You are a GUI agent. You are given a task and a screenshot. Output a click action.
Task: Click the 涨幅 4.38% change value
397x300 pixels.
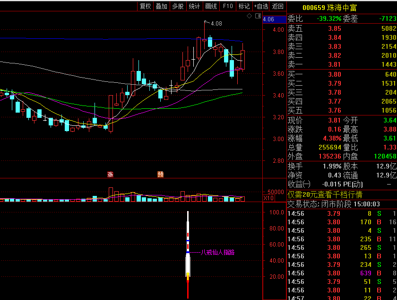[332, 138]
